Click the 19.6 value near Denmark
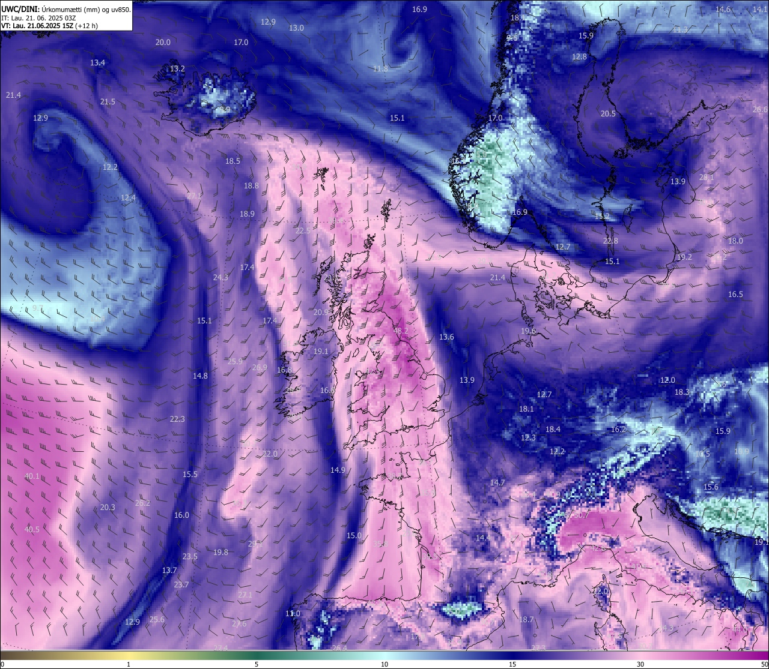The height and width of the screenshot is (669, 769). [x=528, y=331]
